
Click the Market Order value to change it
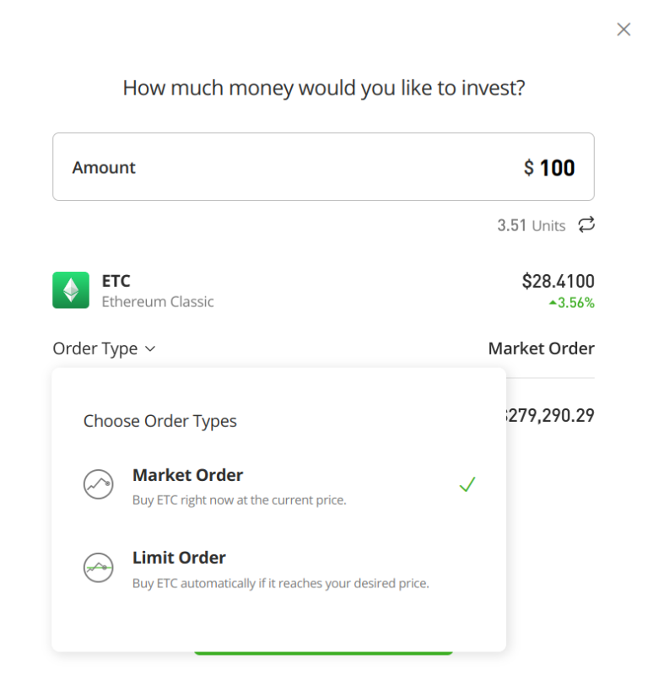pyautogui.click(x=541, y=348)
